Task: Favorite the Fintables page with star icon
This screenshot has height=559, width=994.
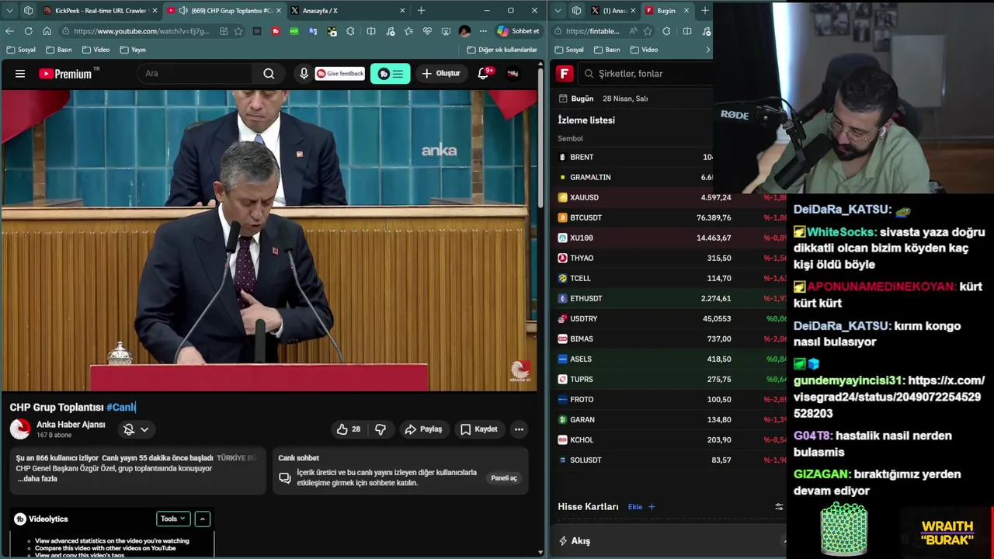Action: pyautogui.click(x=648, y=31)
